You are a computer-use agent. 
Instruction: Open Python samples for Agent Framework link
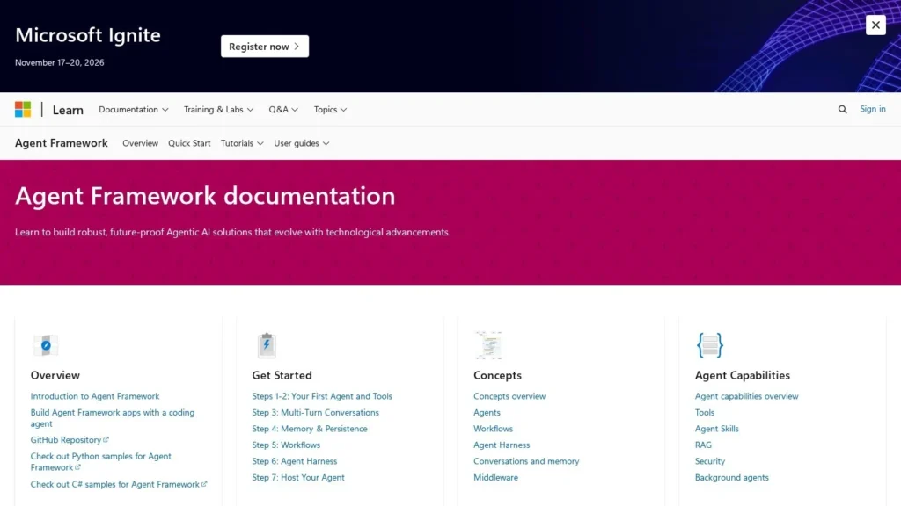100,462
